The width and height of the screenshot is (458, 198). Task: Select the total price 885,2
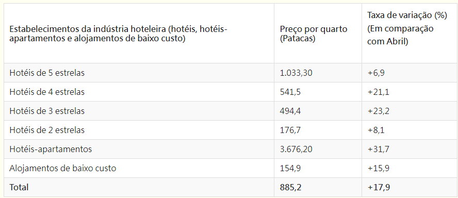(290, 187)
